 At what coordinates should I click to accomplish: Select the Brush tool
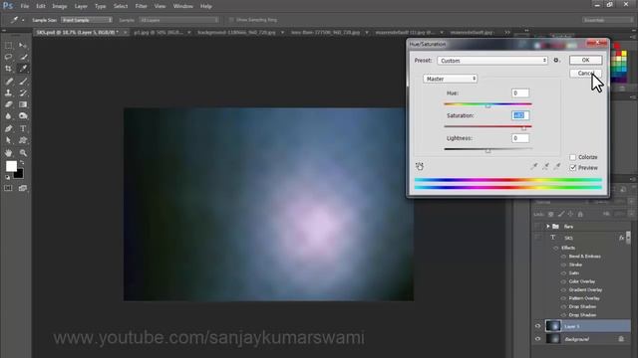(23, 82)
